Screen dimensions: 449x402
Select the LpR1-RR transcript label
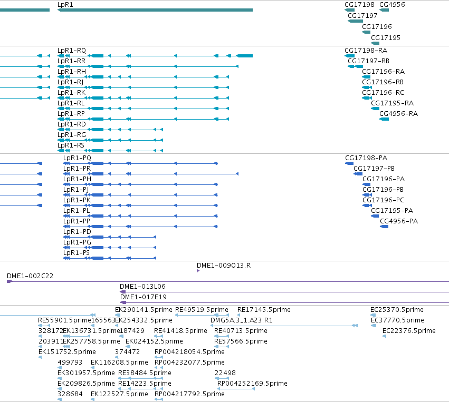71,61
